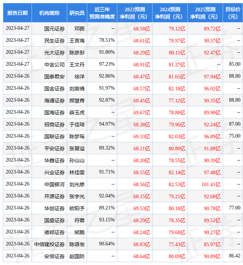Screen dimensions: 243x265
Task: Click researcher name 于佳琦
Action: coord(77,125)
